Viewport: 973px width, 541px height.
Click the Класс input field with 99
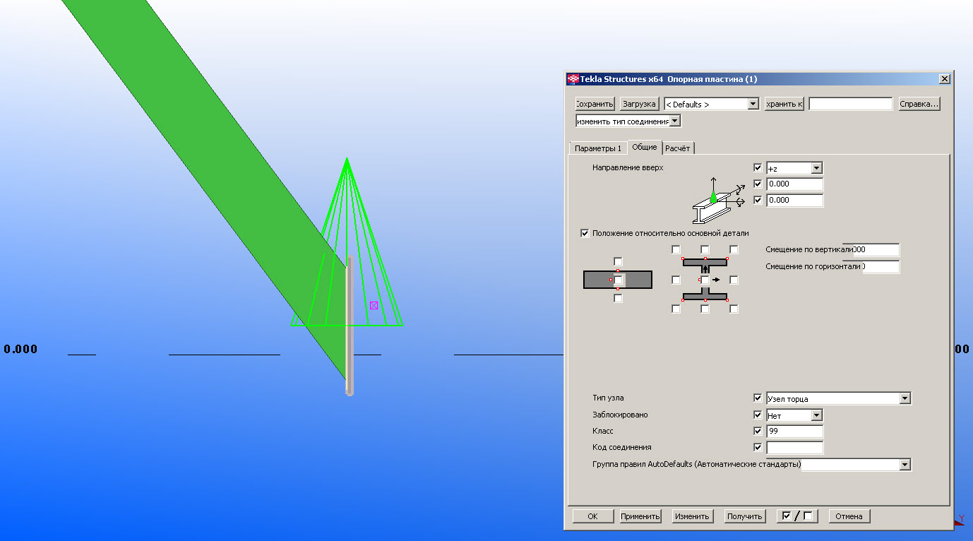[x=794, y=431]
